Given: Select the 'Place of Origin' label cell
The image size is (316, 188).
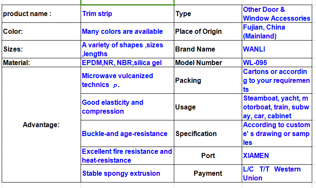Looking at the screenshot, I should (x=208, y=31).
